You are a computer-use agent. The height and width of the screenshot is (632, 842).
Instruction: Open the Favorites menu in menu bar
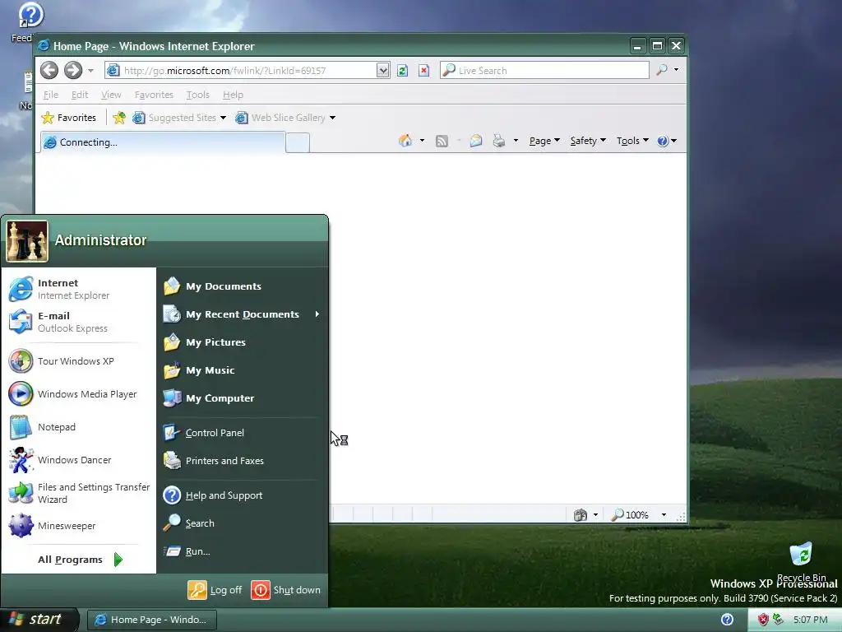tap(154, 95)
